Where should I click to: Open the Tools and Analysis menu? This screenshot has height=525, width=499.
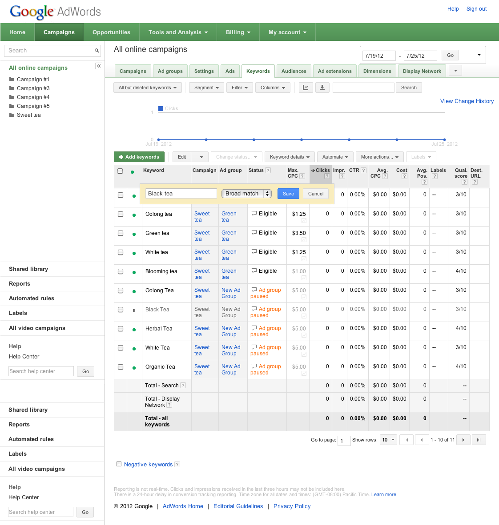tap(178, 32)
